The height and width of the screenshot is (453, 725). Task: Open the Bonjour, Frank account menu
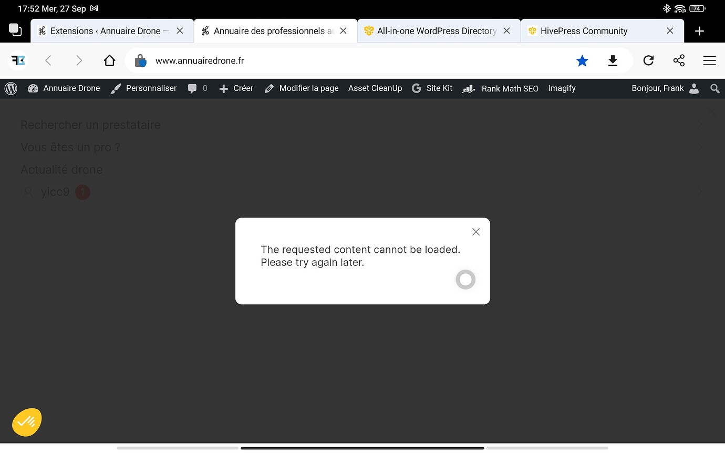tap(665, 88)
